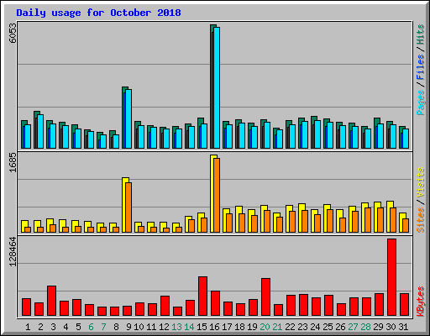Viewport: 430px width, 336px height.
Task: Click the red 'KBytes' legend label
Action: click(421, 302)
